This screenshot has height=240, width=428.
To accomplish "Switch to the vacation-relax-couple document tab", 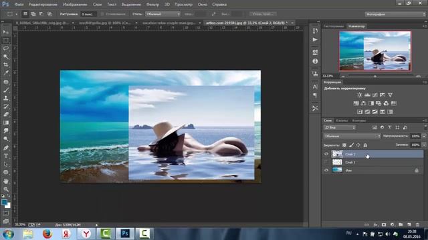I will coord(169,23).
